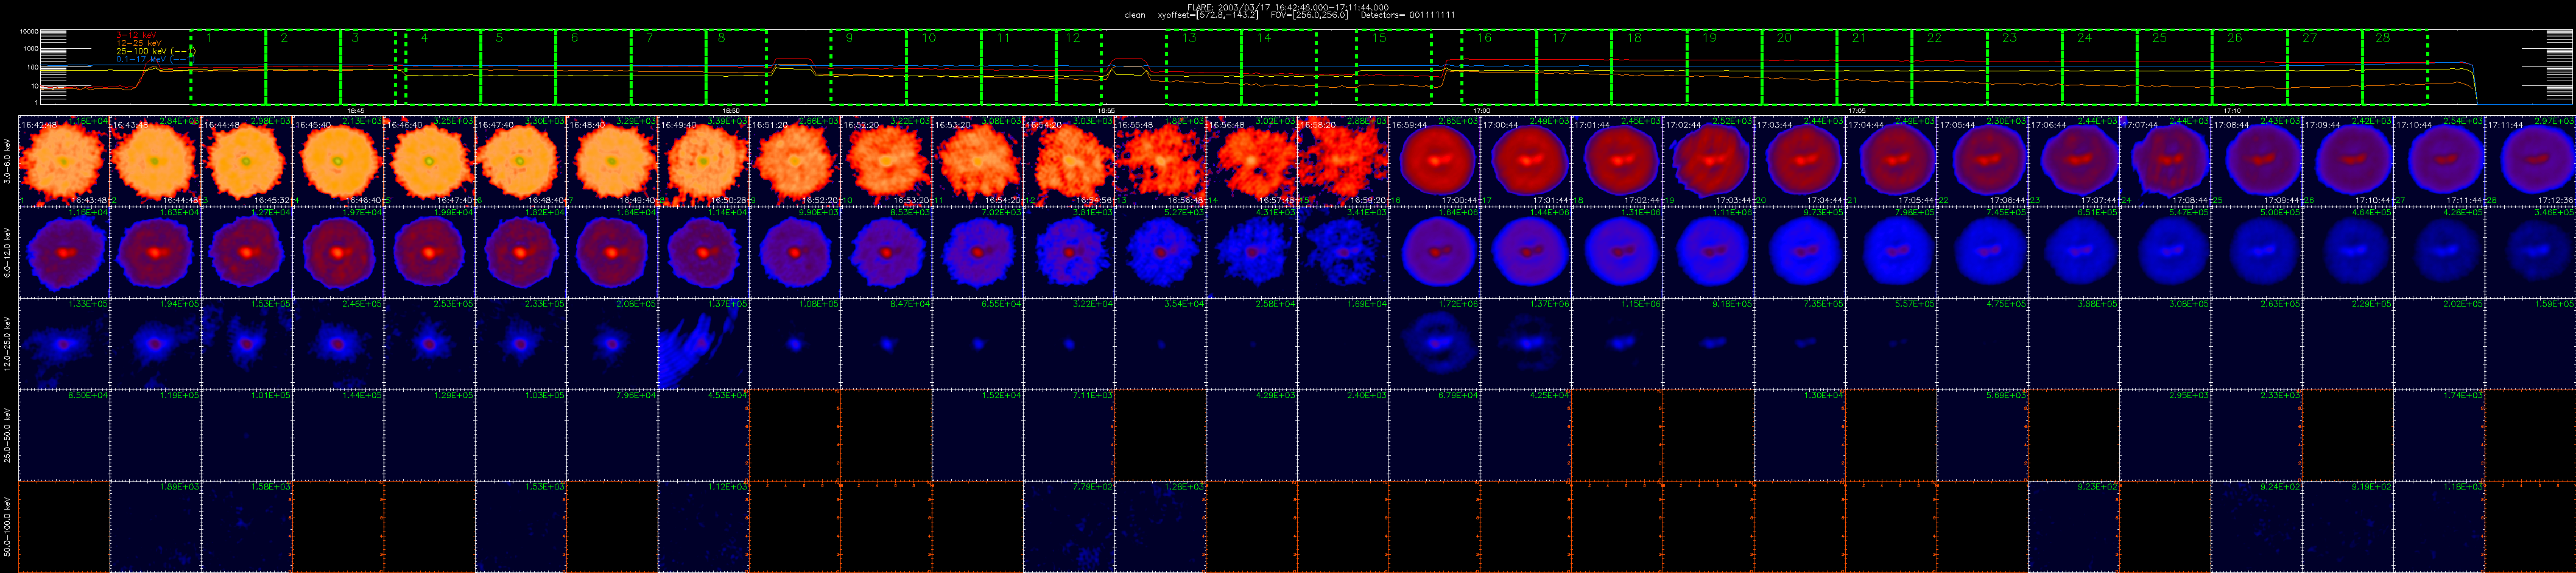Open the 6-12 keV image labeled 1.97E+04
This screenshot has height=573, width=2576.
pyautogui.click(x=338, y=252)
